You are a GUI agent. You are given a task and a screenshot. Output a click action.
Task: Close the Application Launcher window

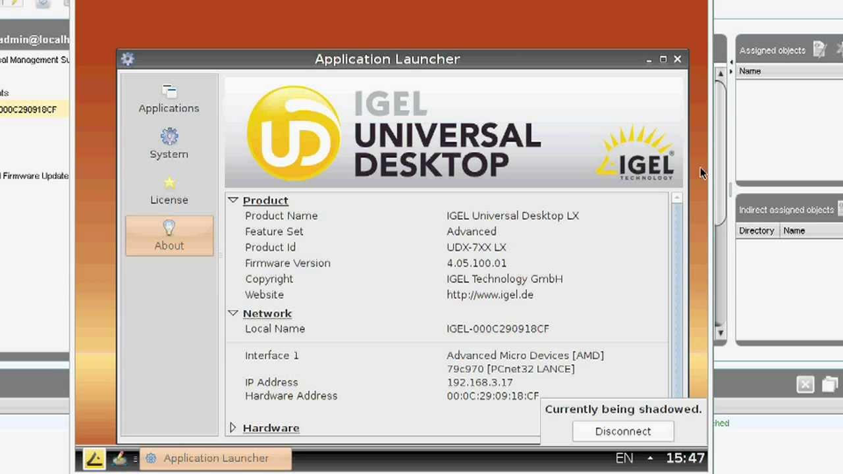(678, 59)
